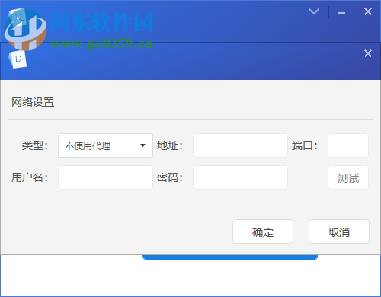Image resolution: width=381 pixels, height=297 pixels.
Task: Click the blue button behind dialog
Action: pos(230,257)
